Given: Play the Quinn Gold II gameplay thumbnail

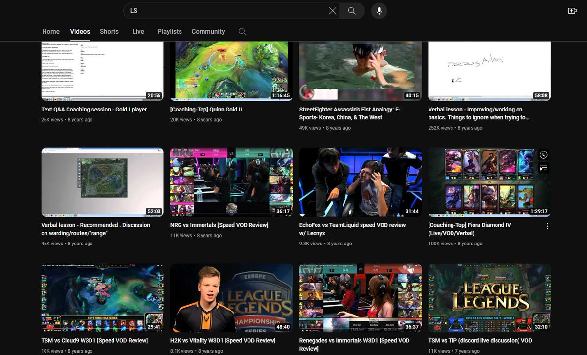Looking at the screenshot, I should pyautogui.click(x=231, y=71).
